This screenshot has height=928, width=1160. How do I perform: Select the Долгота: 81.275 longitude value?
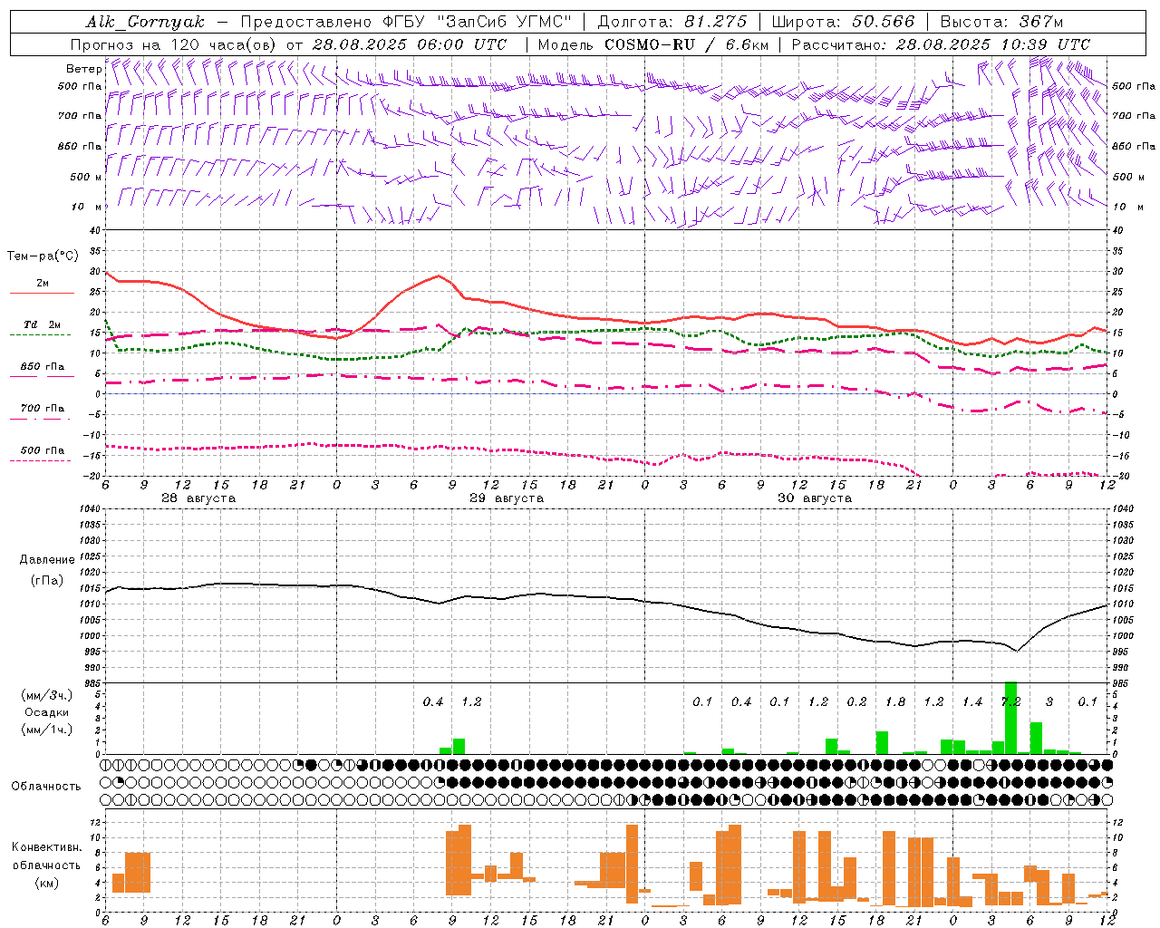[x=672, y=22]
